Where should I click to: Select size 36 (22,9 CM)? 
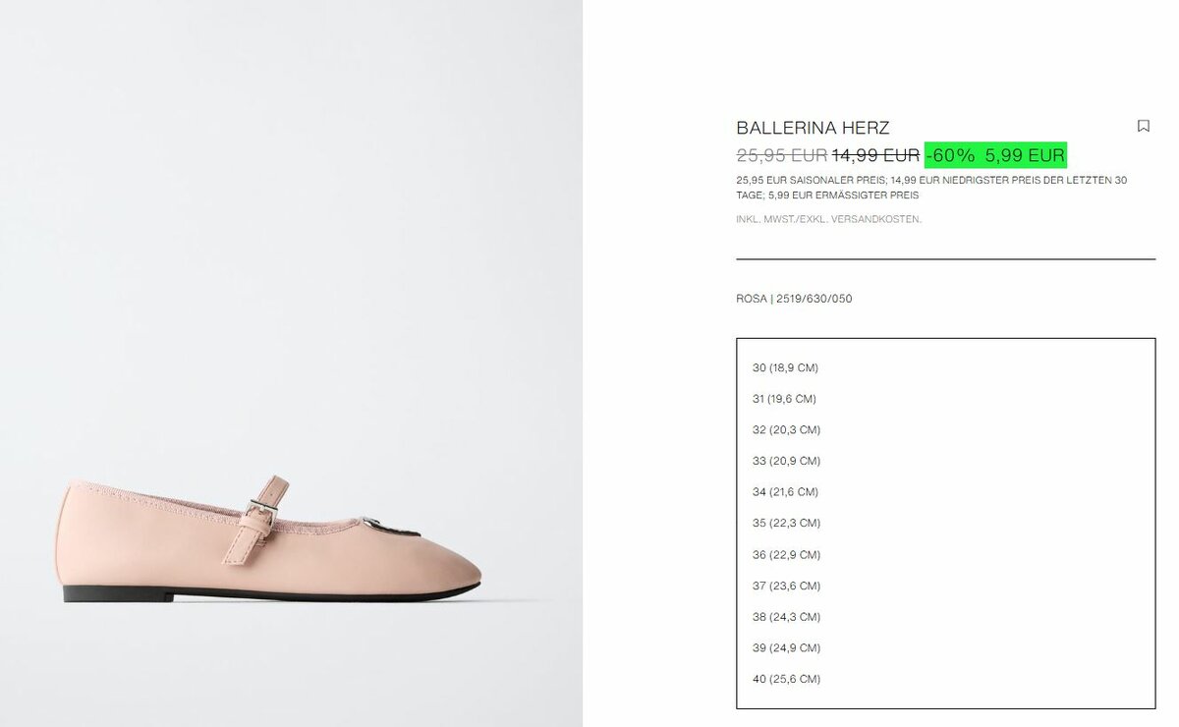coord(786,555)
